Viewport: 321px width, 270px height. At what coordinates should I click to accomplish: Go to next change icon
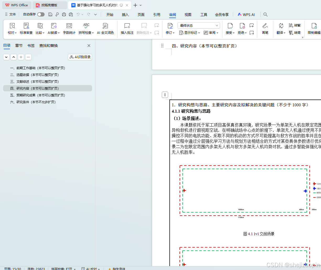tap(252, 33)
